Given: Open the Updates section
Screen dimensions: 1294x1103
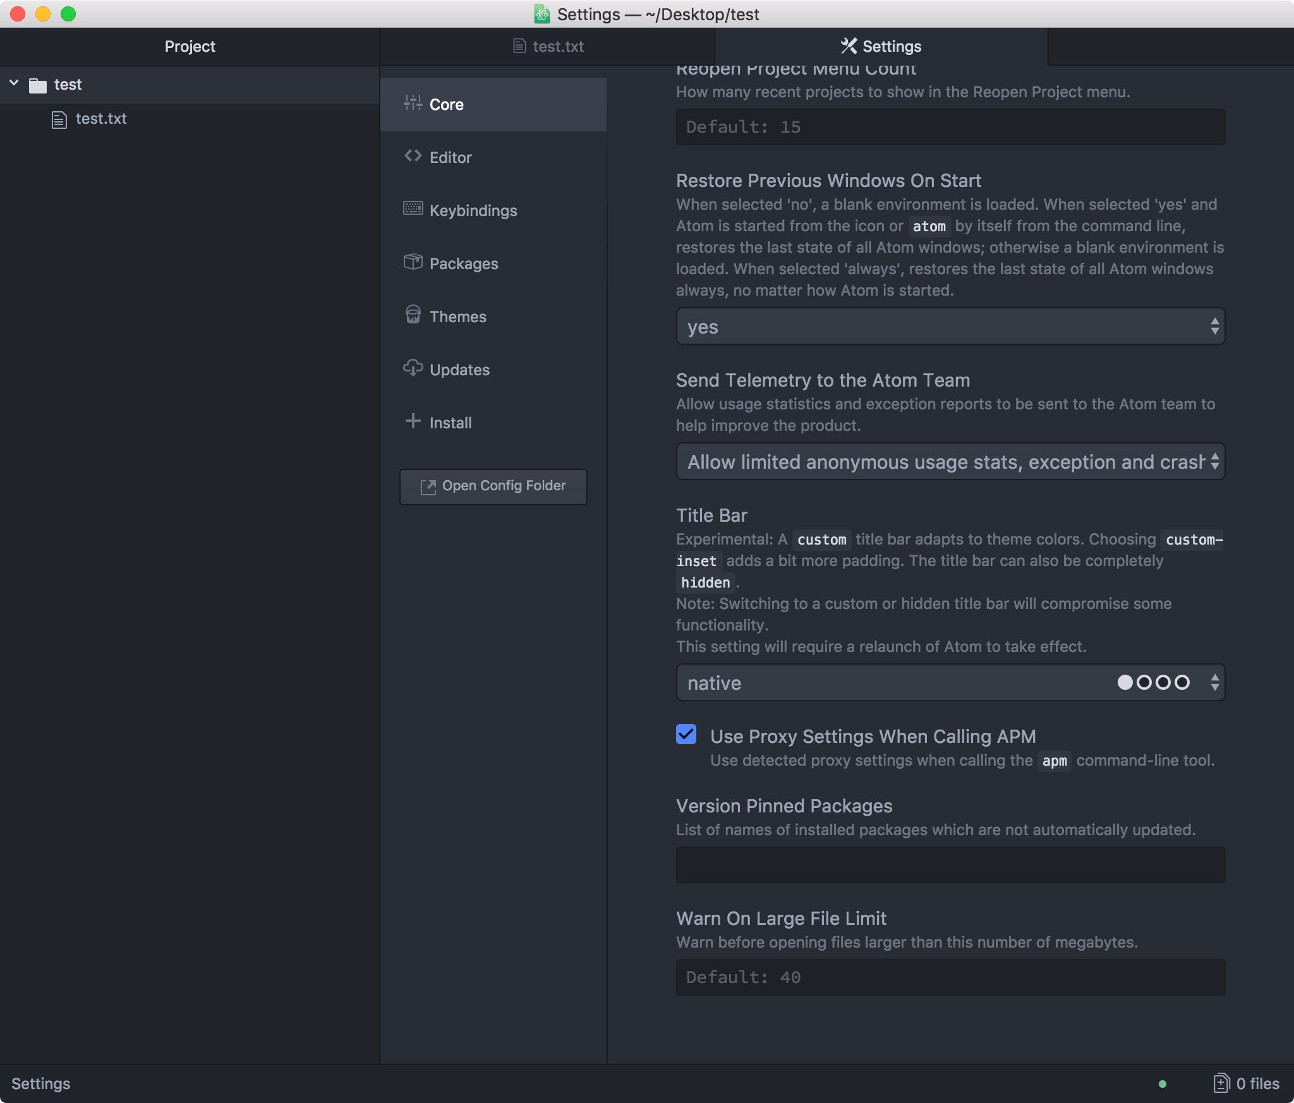Looking at the screenshot, I should pyautogui.click(x=459, y=370).
